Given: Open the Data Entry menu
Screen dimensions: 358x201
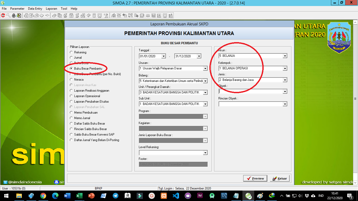Looking at the screenshot, I should (35, 9).
